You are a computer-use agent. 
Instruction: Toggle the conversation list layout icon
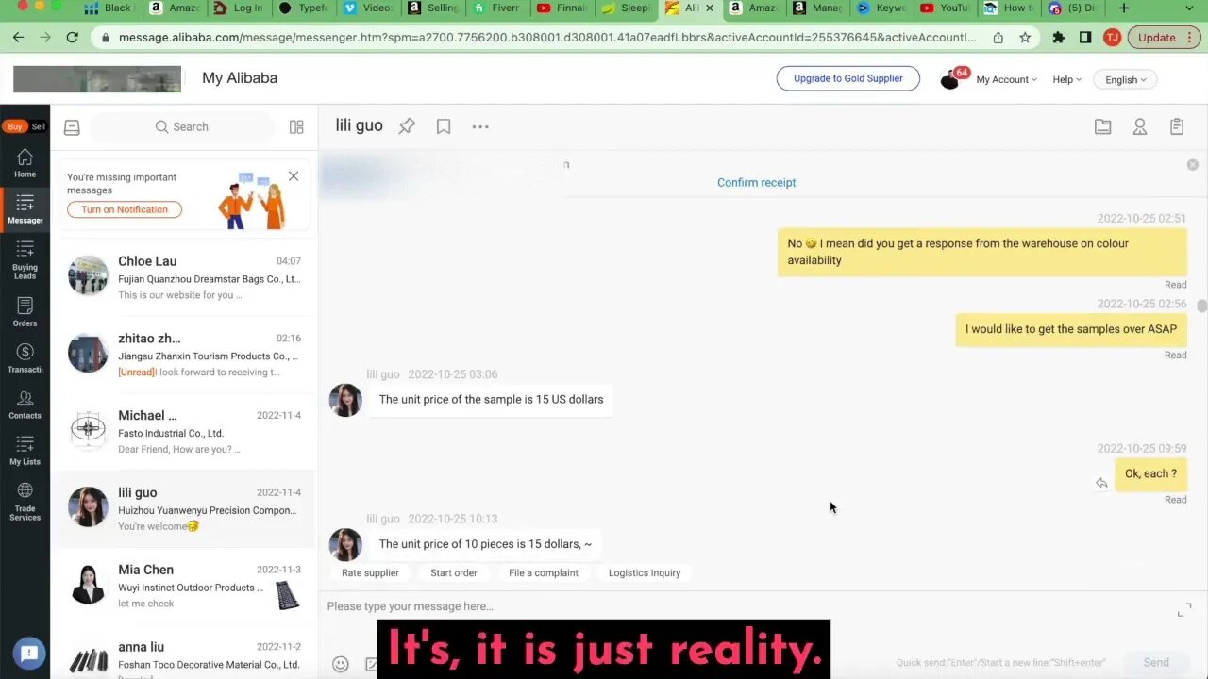[296, 127]
